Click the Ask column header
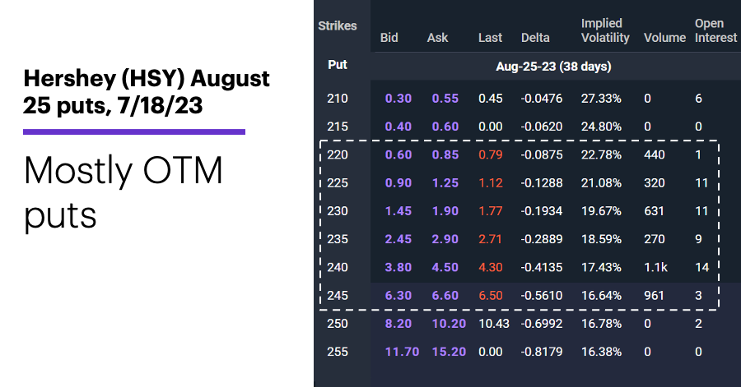This screenshot has height=387, width=741. (438, 38)
